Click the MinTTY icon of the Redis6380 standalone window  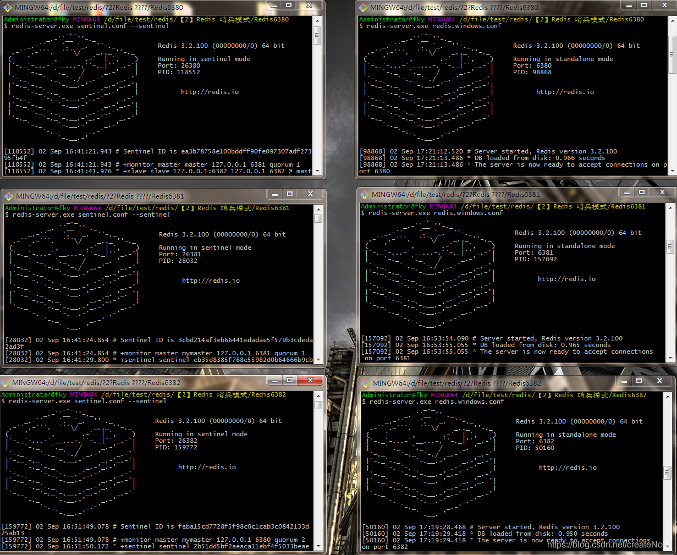(363, 8)
